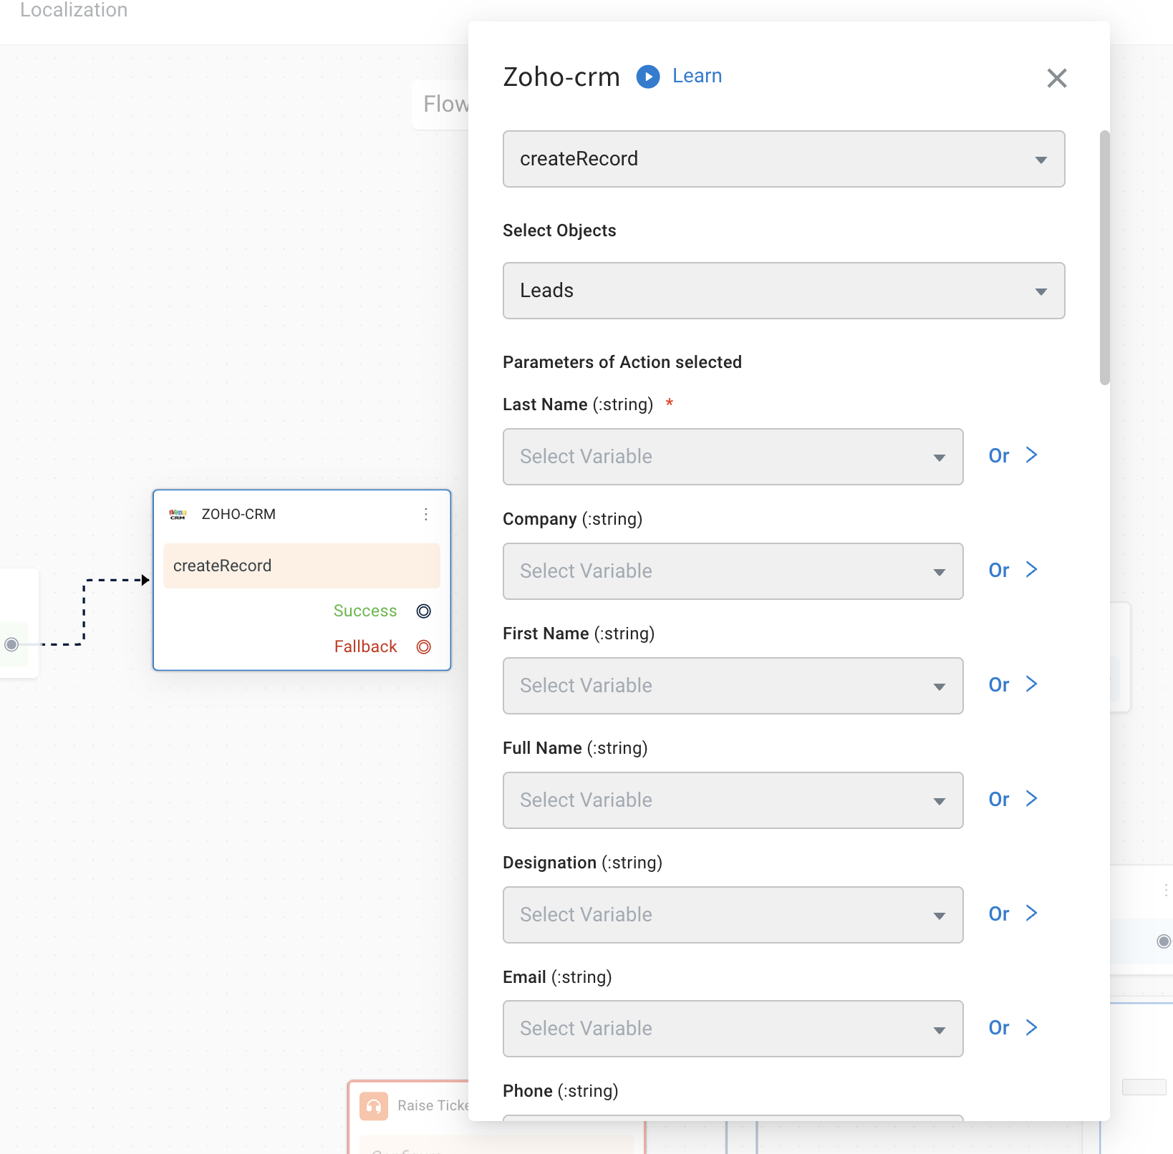The height and width of the screenshot is (1154, 1173).
Task: Click the Success output connector
Action: pos(424,611)
